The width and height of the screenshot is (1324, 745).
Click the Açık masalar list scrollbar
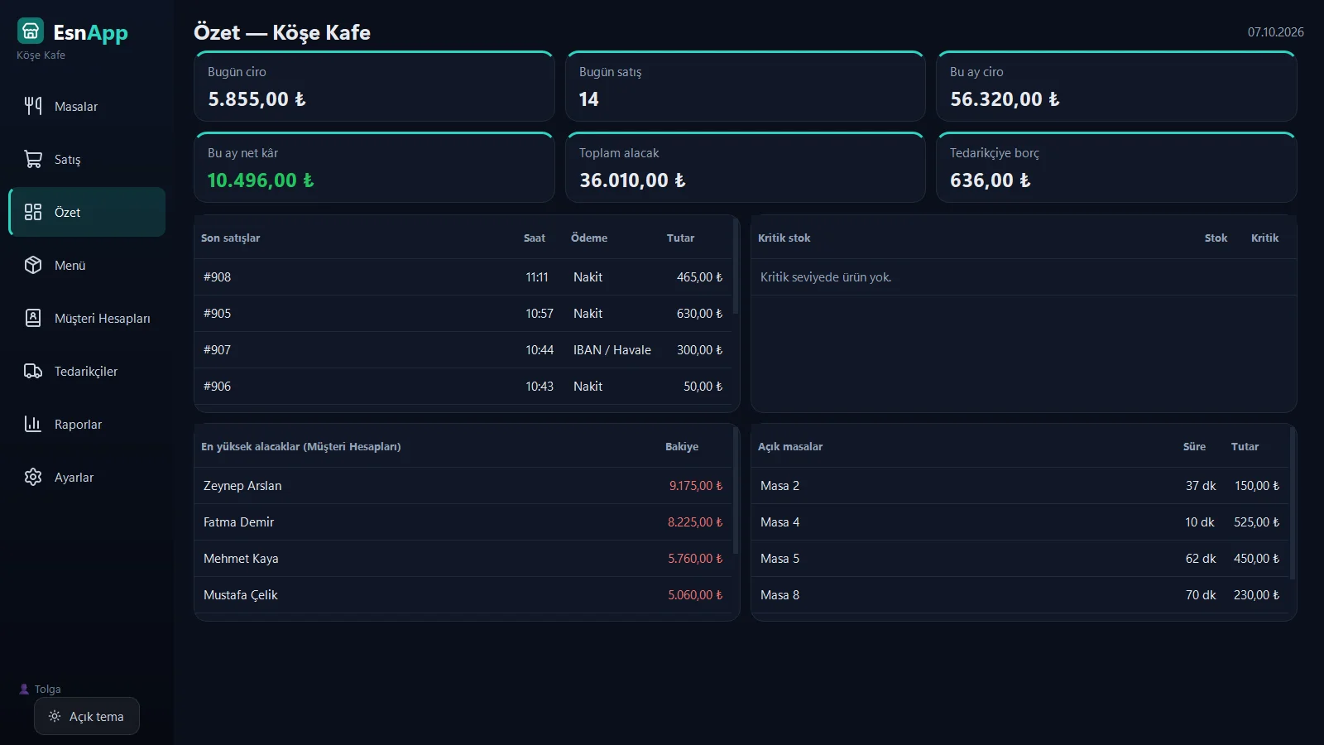click(x=1293, y=503)
